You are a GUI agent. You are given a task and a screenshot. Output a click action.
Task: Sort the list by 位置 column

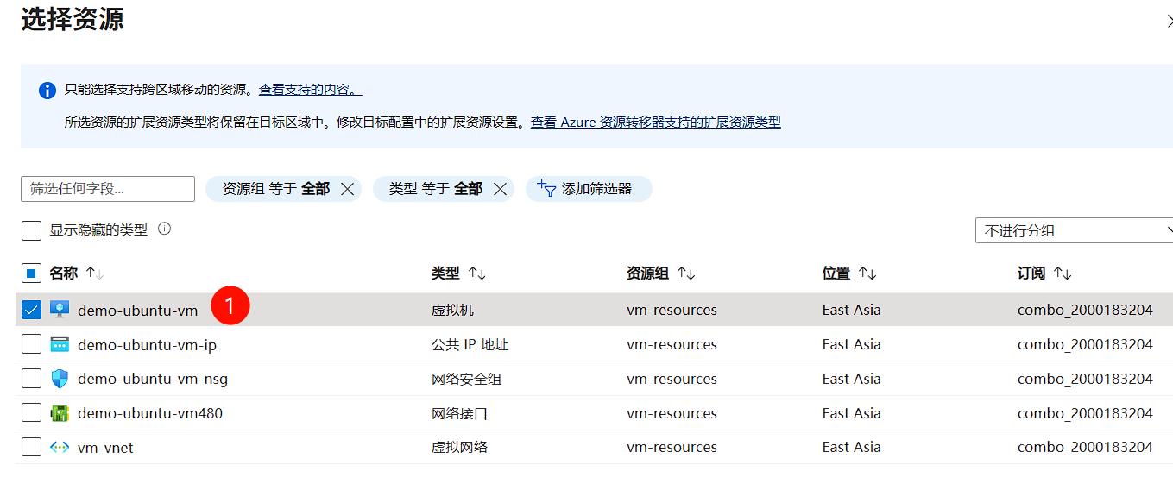point(849,273)
